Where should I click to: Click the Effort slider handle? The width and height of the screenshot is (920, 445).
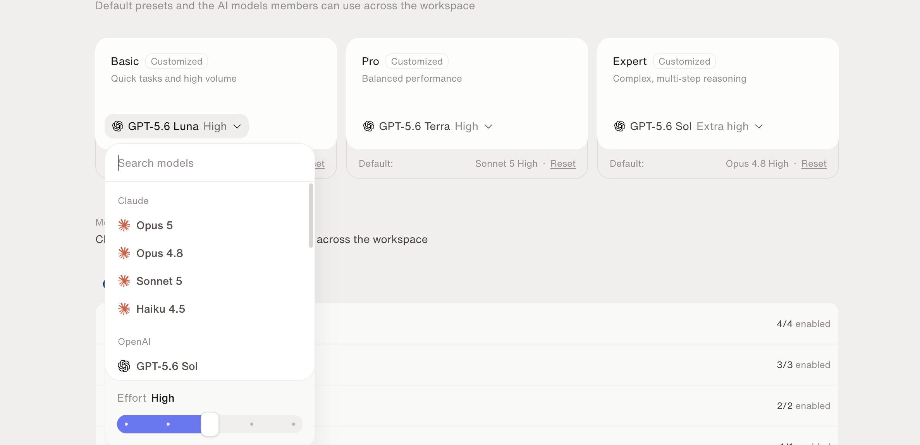tap(210, 424)
